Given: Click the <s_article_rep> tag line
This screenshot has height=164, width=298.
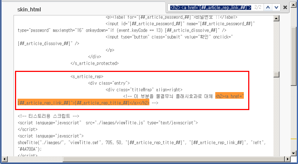Looking at the screenshot, I should click(x=87, y=77).
